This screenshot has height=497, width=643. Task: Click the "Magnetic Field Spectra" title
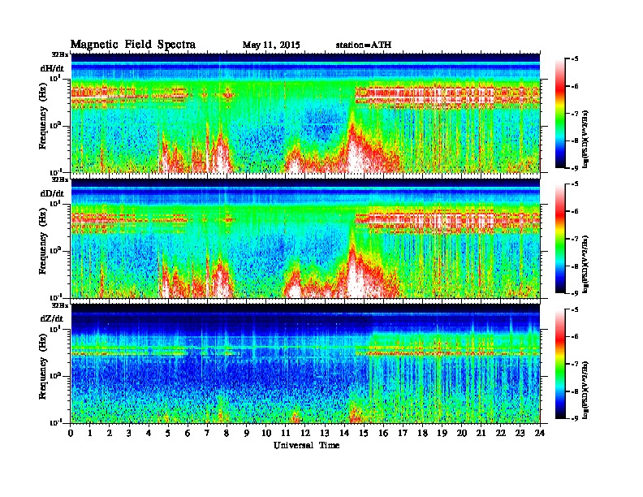tap(133, 45)
